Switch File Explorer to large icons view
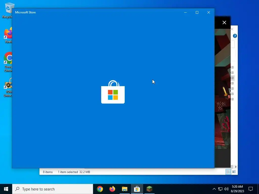This screenshot has width=259, height=194. (234, 172)
